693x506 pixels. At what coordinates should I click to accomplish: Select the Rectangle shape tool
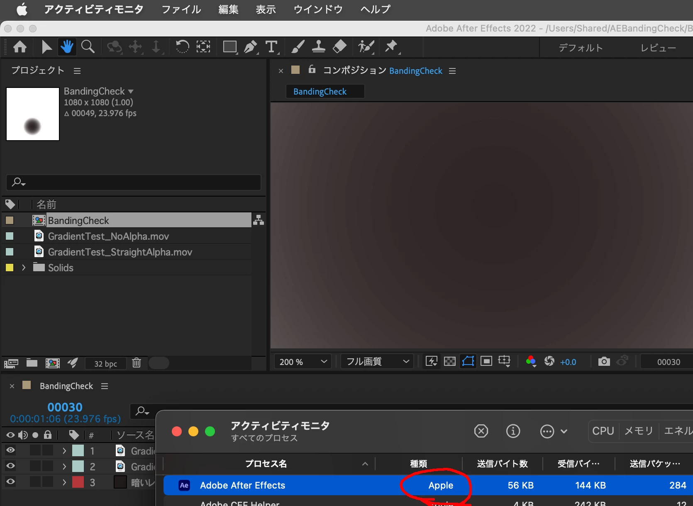(230, 47)
